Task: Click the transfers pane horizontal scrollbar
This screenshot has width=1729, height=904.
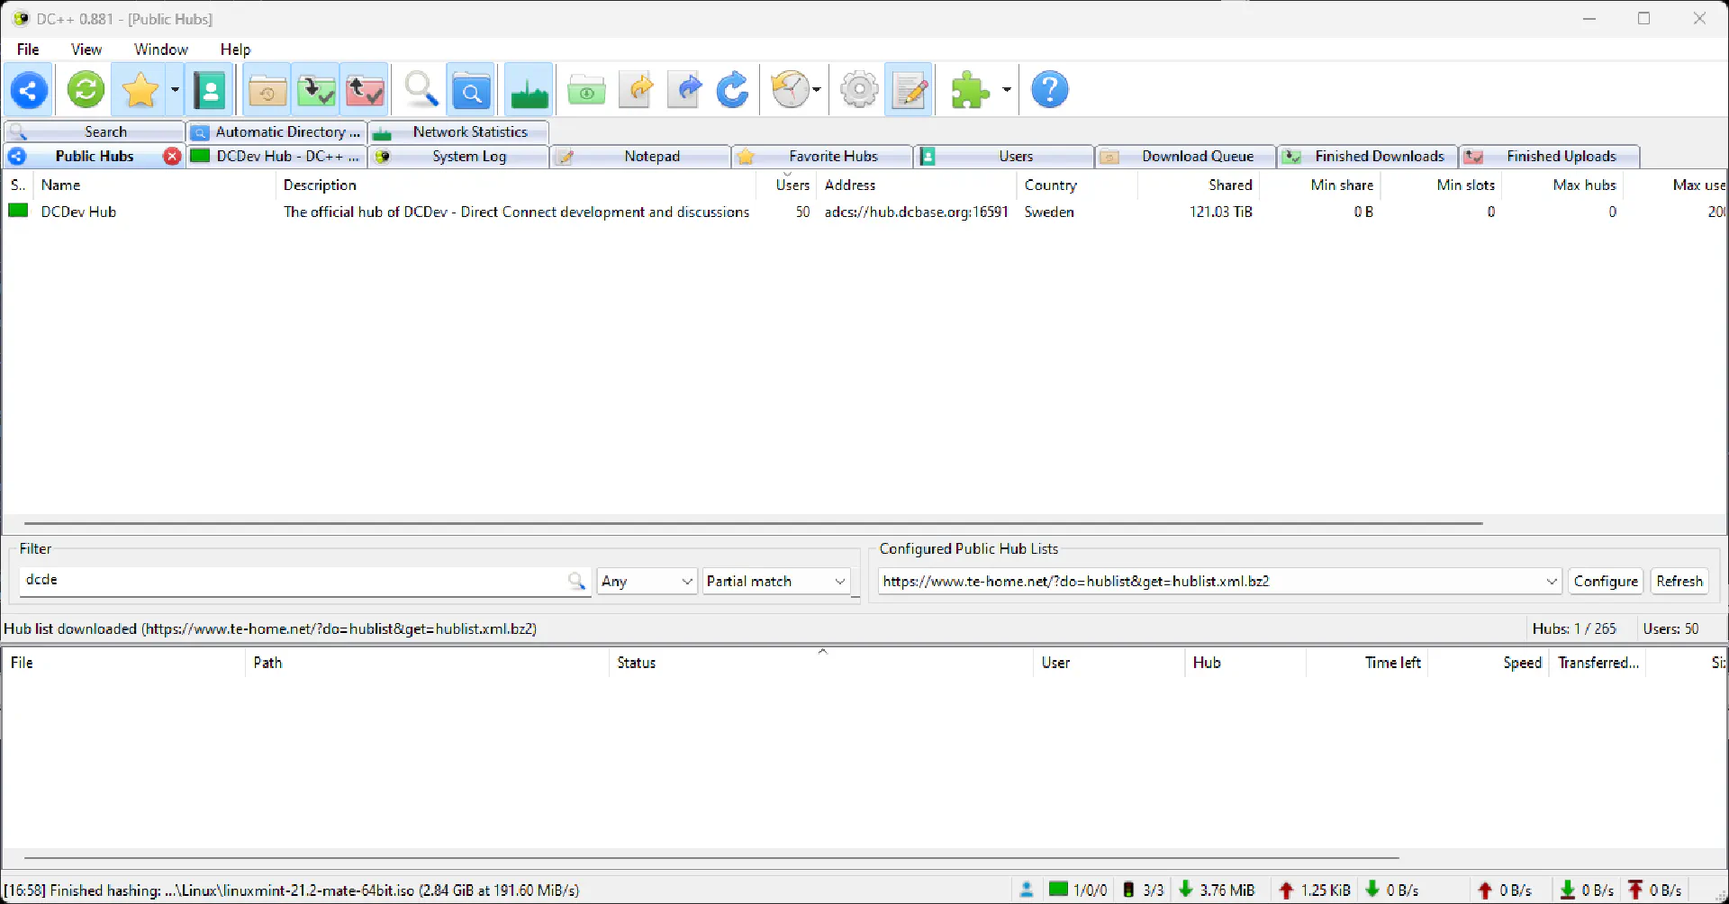Action: point(711,857)
